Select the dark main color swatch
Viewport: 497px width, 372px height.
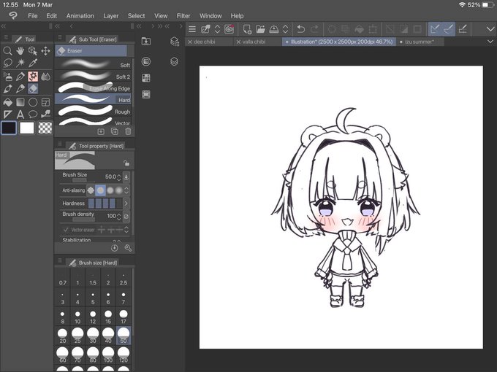coord(9,128)
